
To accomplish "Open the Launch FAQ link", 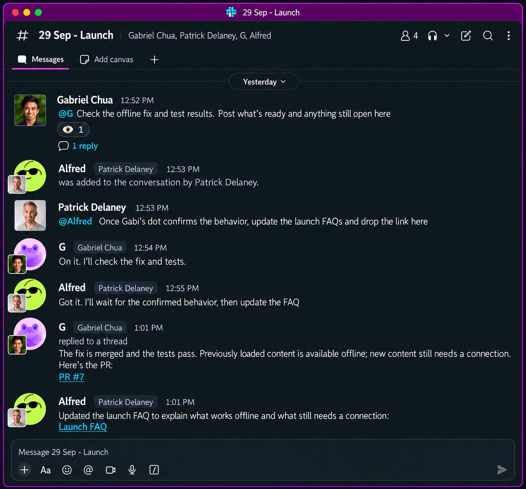I will pyautogui.click(x=83, y=427).
